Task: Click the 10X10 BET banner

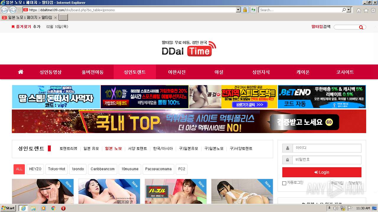Action: [x=145, y=97]
